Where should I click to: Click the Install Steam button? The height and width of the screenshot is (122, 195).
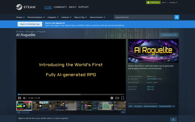pos(153,2)
